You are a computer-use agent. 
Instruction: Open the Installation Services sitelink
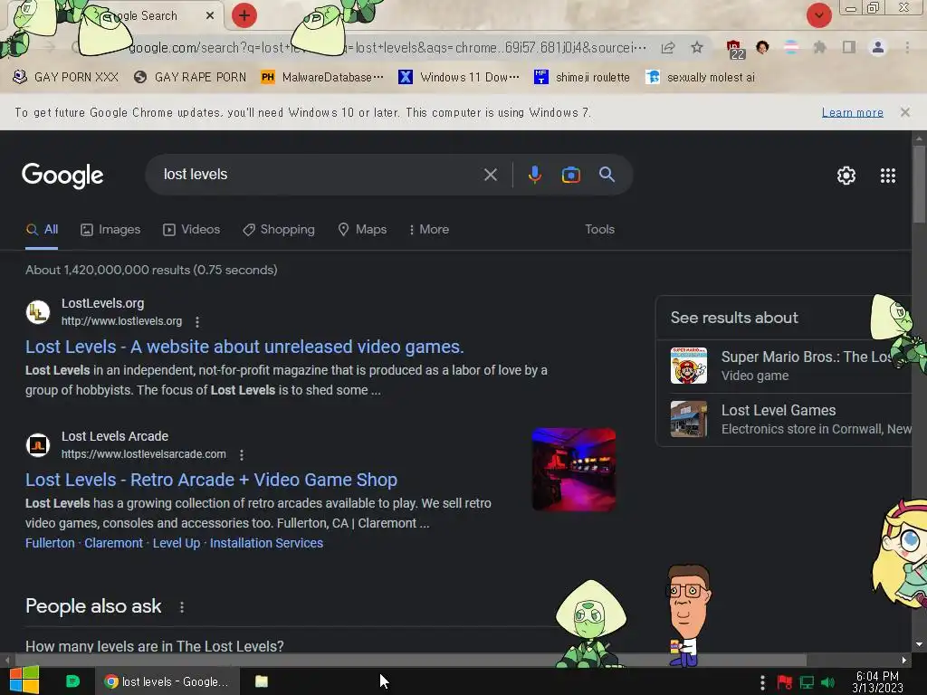pyautogui.click(x=266, y=543)
